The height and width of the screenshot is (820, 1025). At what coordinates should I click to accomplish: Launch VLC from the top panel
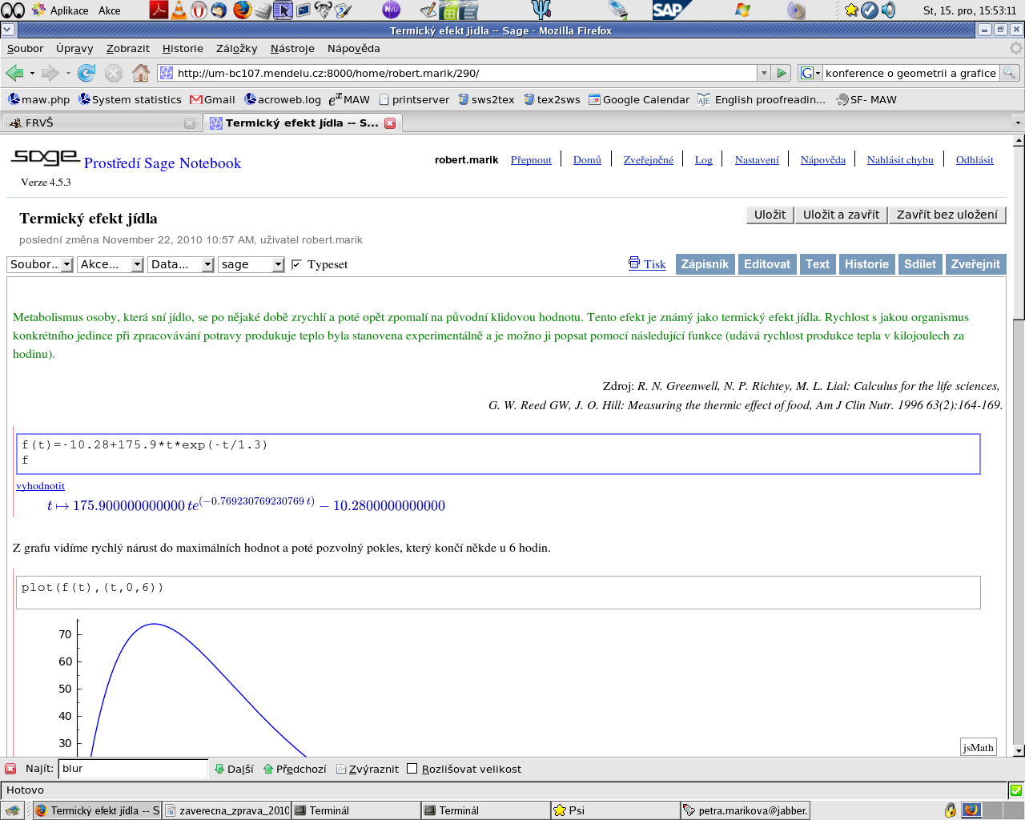[x=179, y=10]
